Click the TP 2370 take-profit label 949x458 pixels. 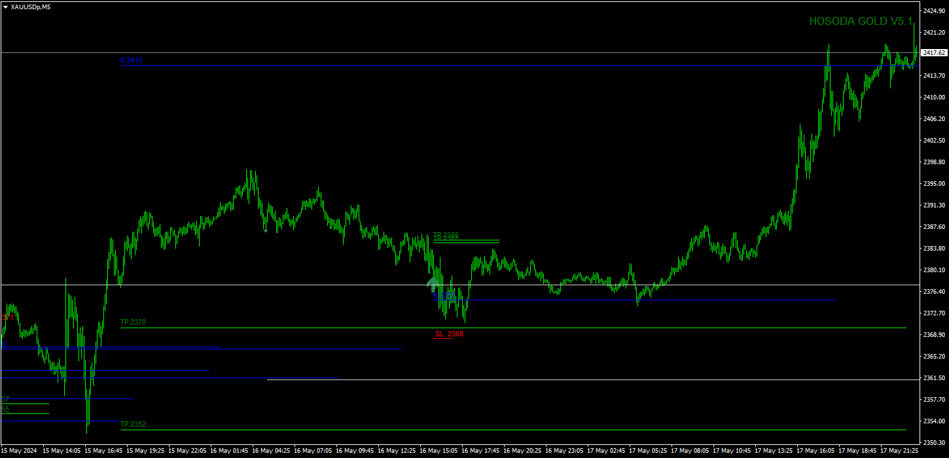(132, 322)
